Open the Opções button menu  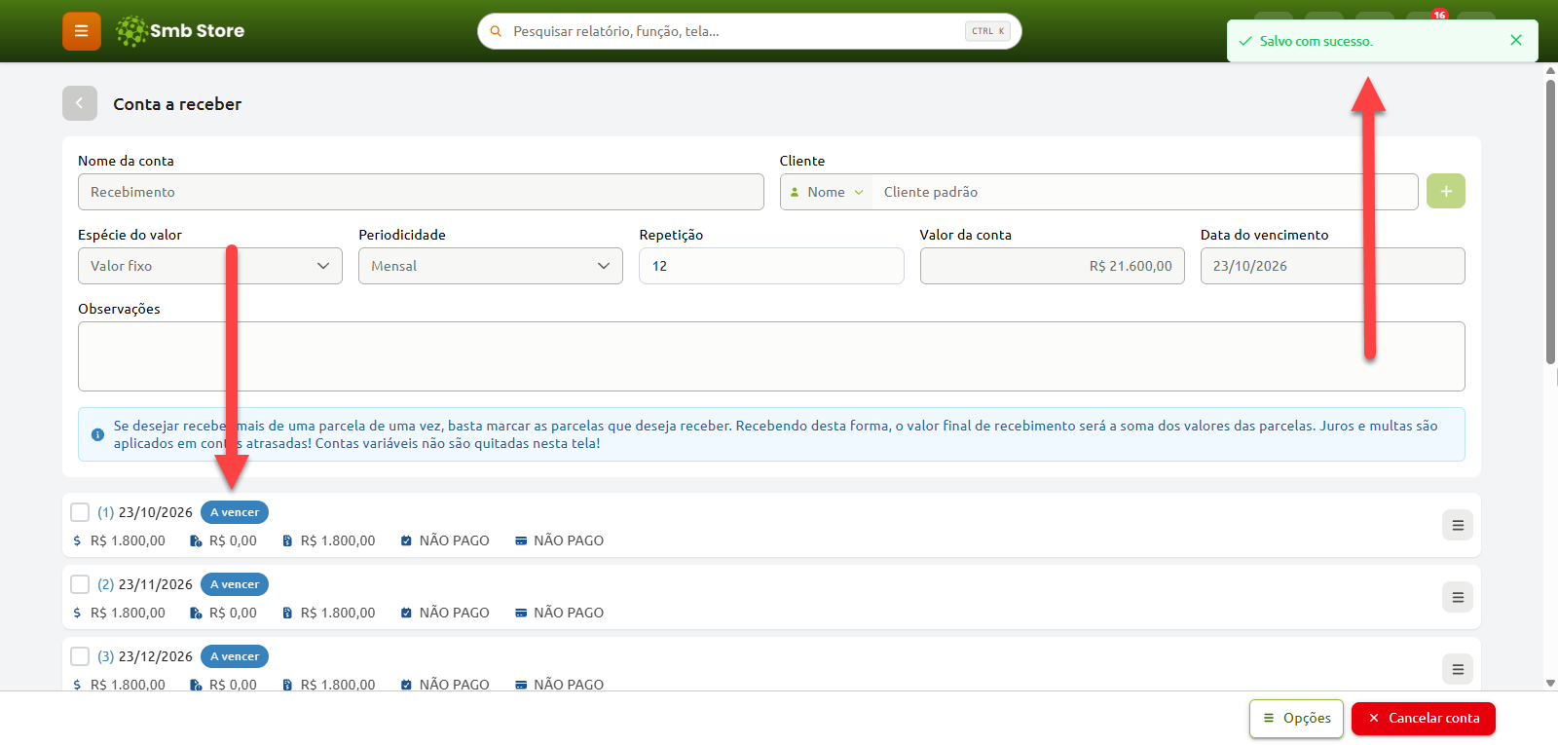tap(1296, 719)
